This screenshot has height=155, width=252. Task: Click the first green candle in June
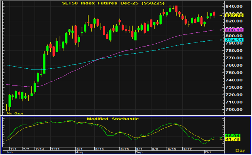click(x=9, y=101)
